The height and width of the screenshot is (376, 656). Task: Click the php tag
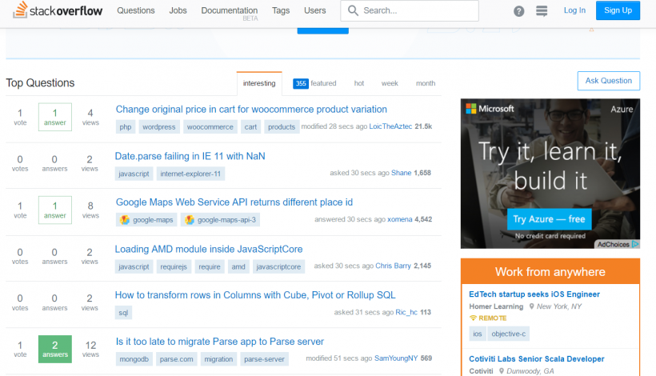(126, 126)
